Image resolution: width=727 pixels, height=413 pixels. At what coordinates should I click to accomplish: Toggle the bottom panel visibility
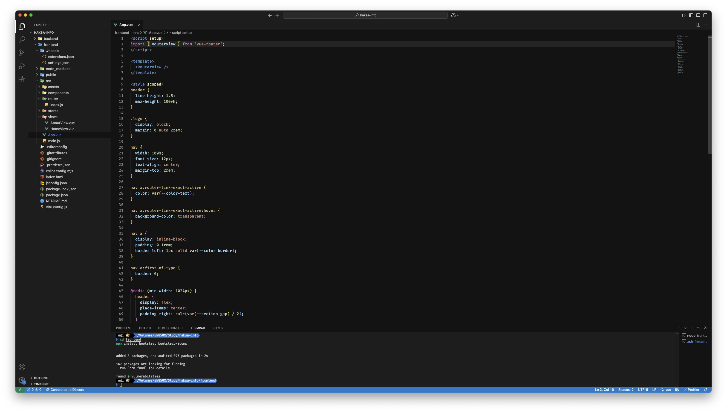click(698, 15)
